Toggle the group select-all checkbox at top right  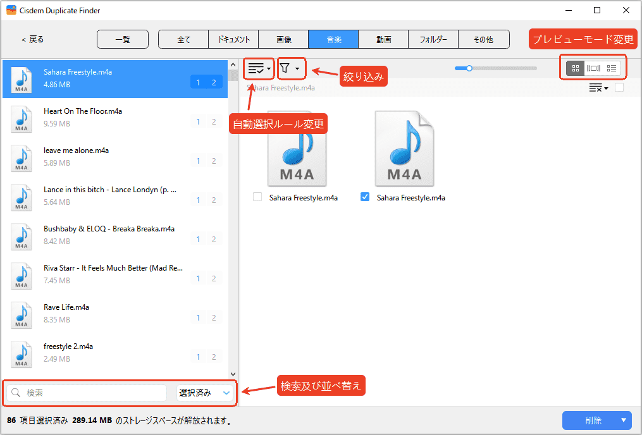pos(619,87)
